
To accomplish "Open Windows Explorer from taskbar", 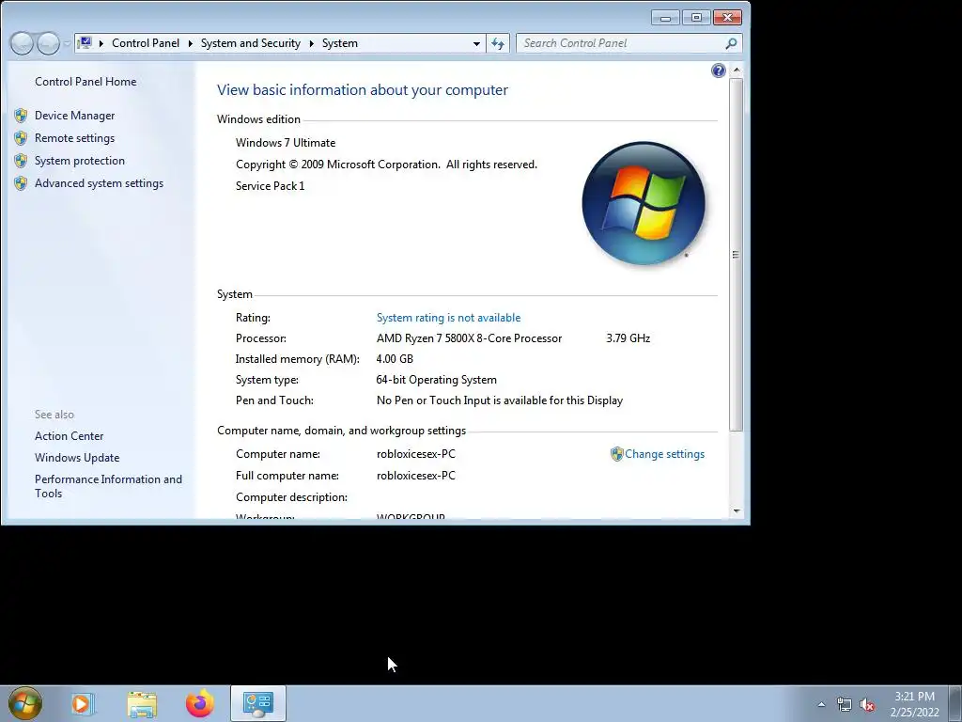I will click(142, 703).
